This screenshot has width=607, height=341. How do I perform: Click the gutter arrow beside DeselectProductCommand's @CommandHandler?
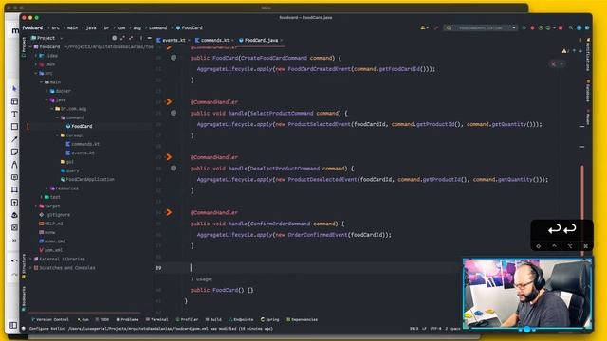coord(169,157)
